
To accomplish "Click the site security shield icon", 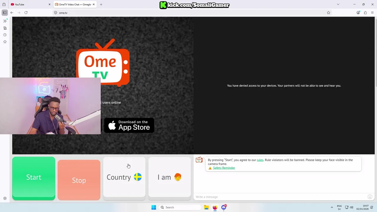I will click(56, 13).
